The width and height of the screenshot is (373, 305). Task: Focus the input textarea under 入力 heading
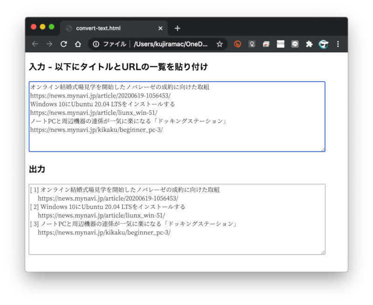[x=177, y=117]
